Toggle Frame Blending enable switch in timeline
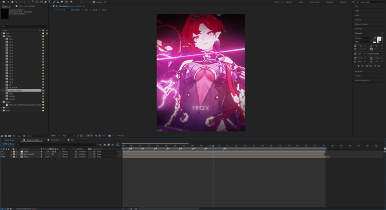Image resolution: width=386 pixels, height=210 pixels. click(109, 145)
